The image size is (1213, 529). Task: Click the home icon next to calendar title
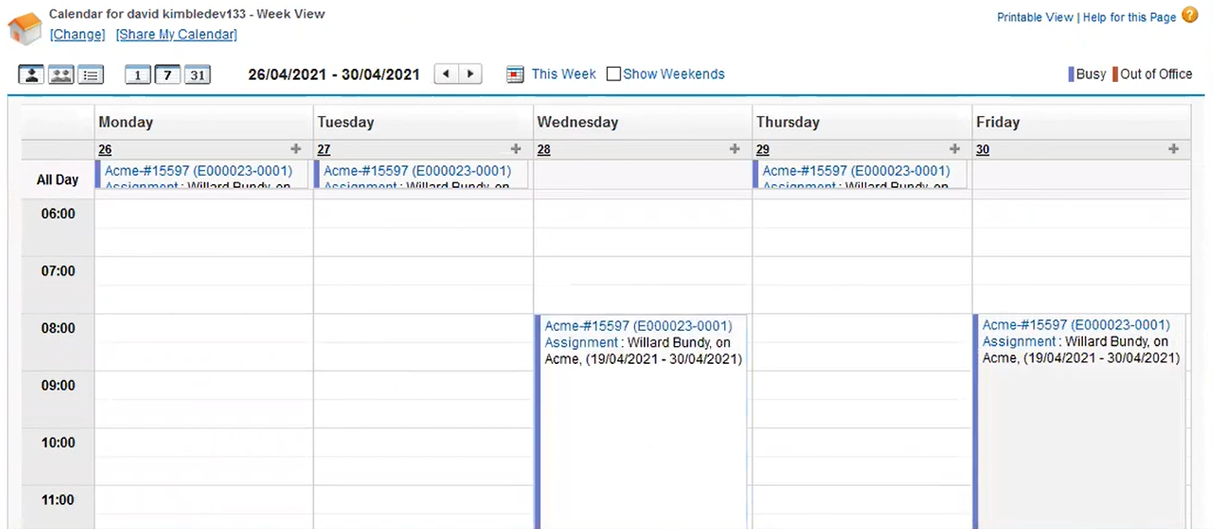(24, 29)
